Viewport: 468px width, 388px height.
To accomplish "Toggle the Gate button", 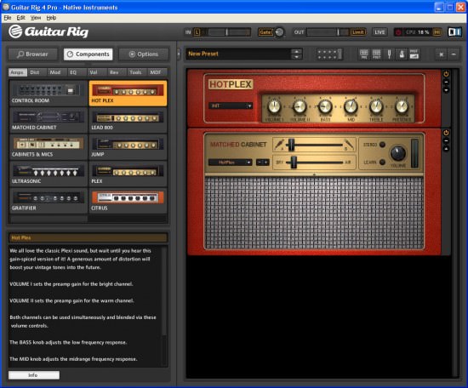I will tap(265, 32).
